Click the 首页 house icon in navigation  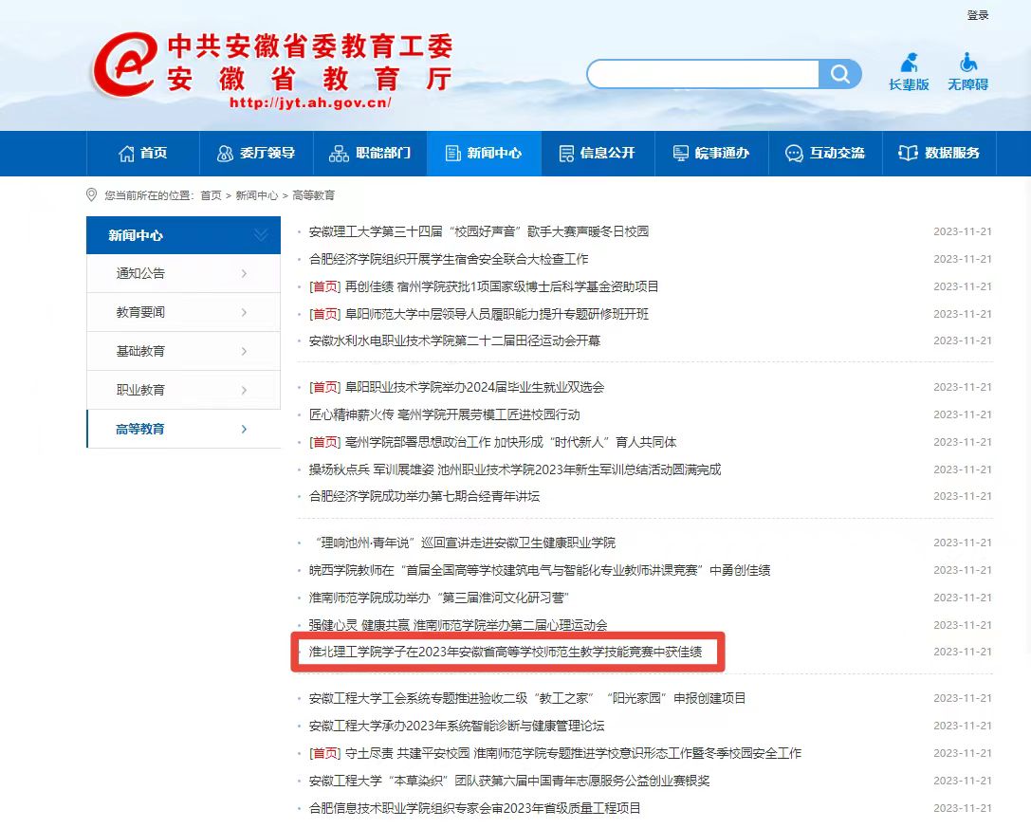126,154
